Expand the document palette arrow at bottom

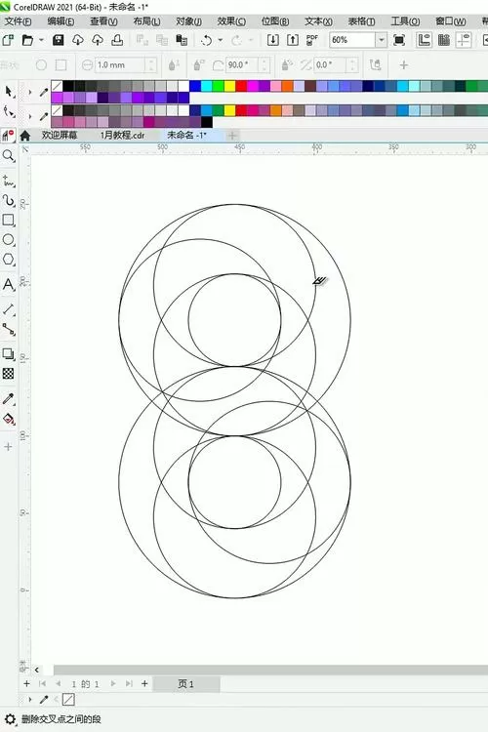[x=30, y=700]
